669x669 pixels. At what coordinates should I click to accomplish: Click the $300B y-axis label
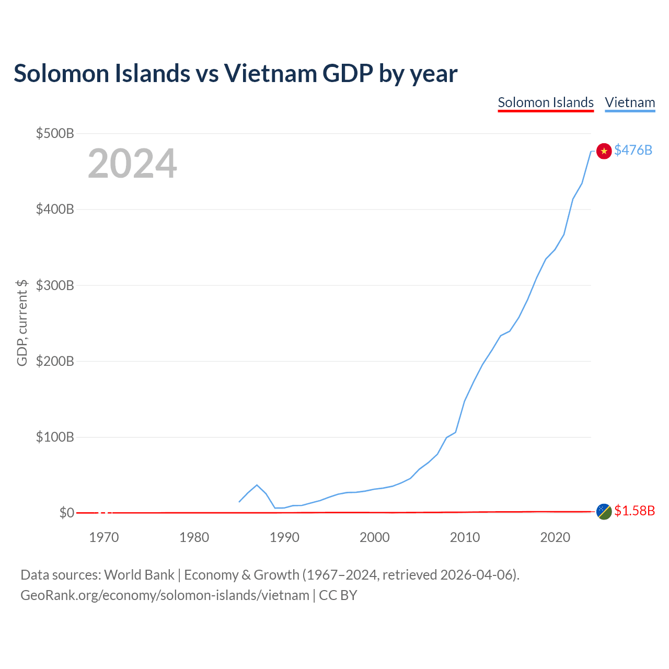click(x=55, y=285)
